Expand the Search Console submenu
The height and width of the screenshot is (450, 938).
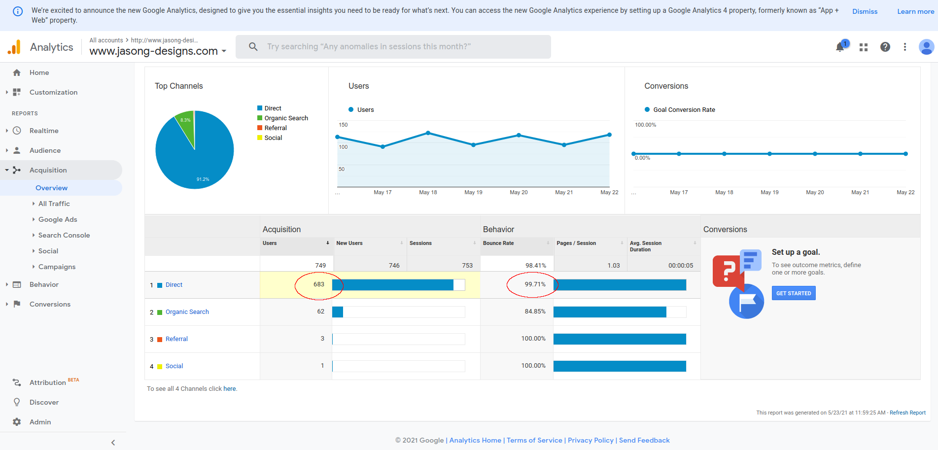point(34,235)
